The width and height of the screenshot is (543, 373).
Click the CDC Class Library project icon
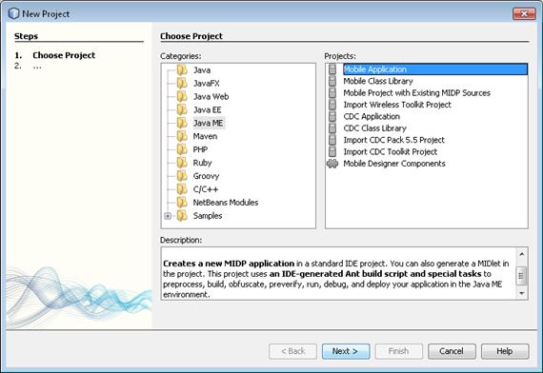point(332,128)
